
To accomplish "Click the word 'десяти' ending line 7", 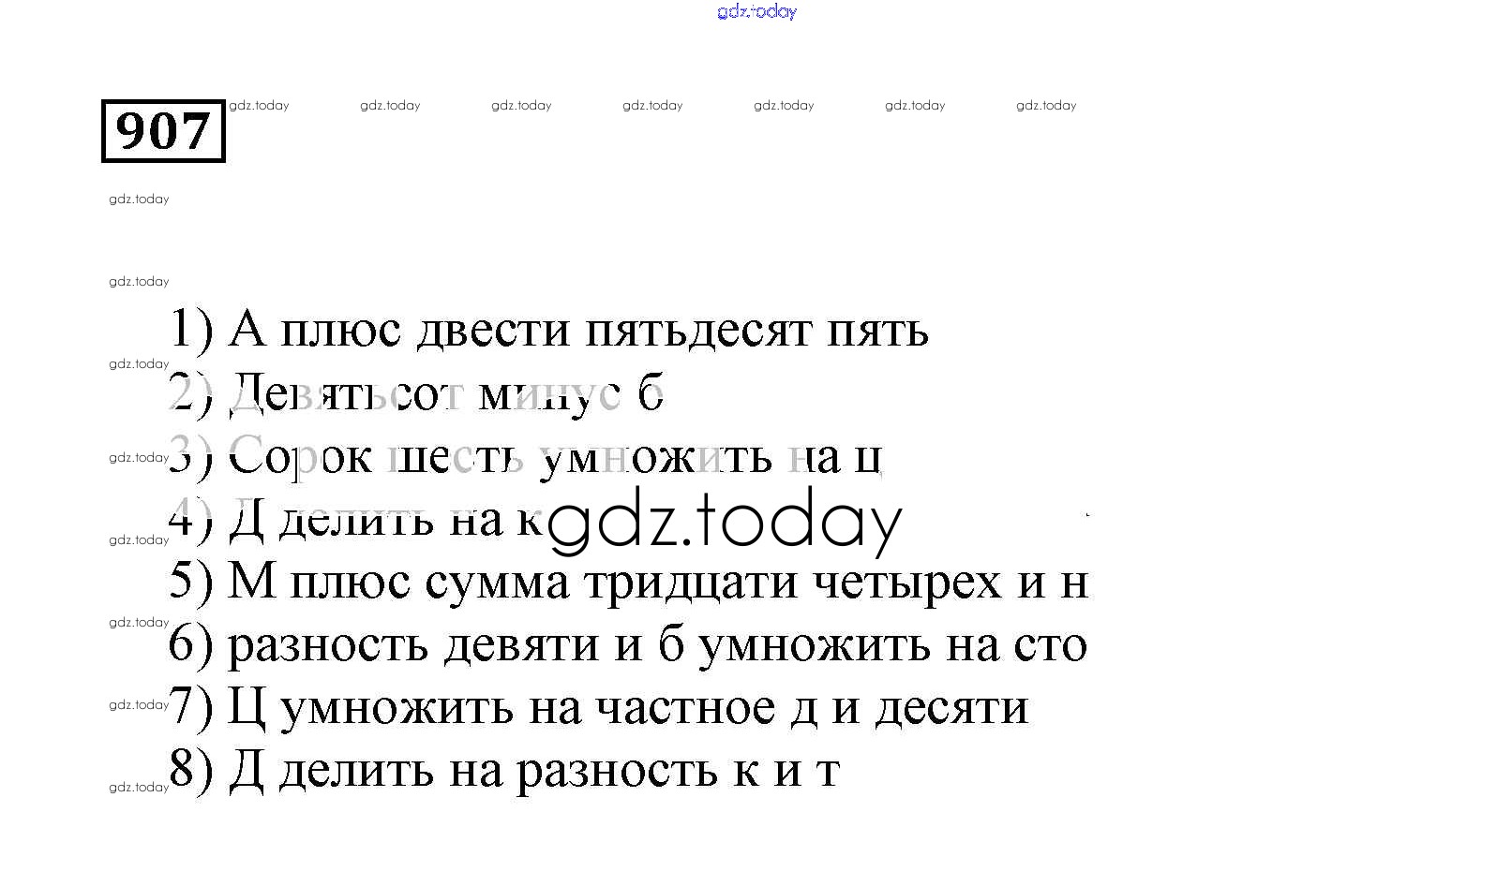I will pos(951,708).
